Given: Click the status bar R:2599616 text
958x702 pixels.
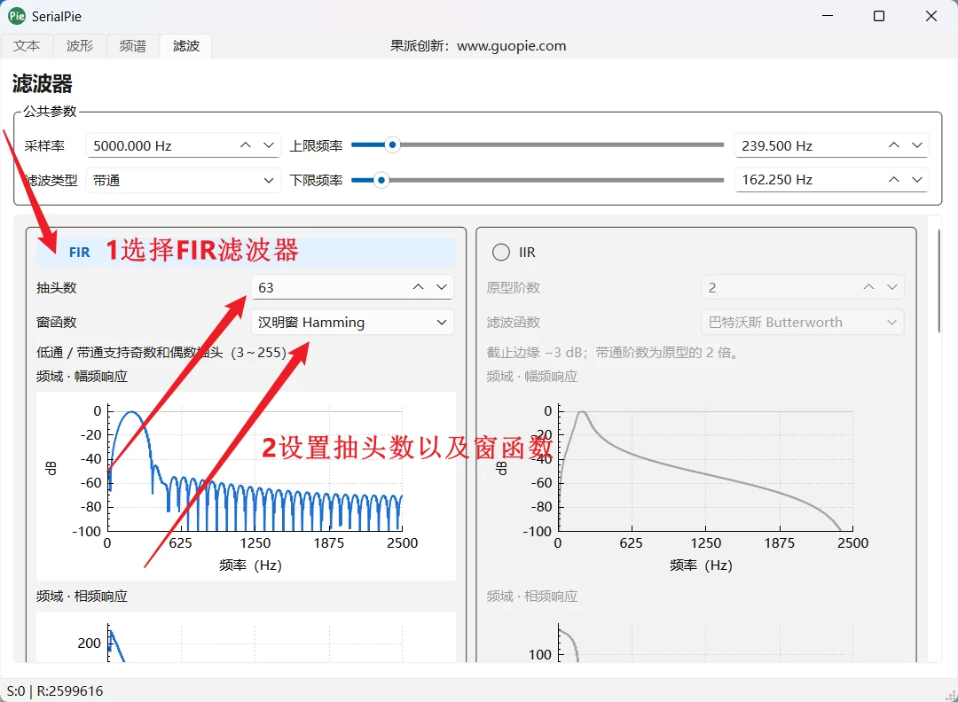Looking at the screenshot, I should [70, 691].
